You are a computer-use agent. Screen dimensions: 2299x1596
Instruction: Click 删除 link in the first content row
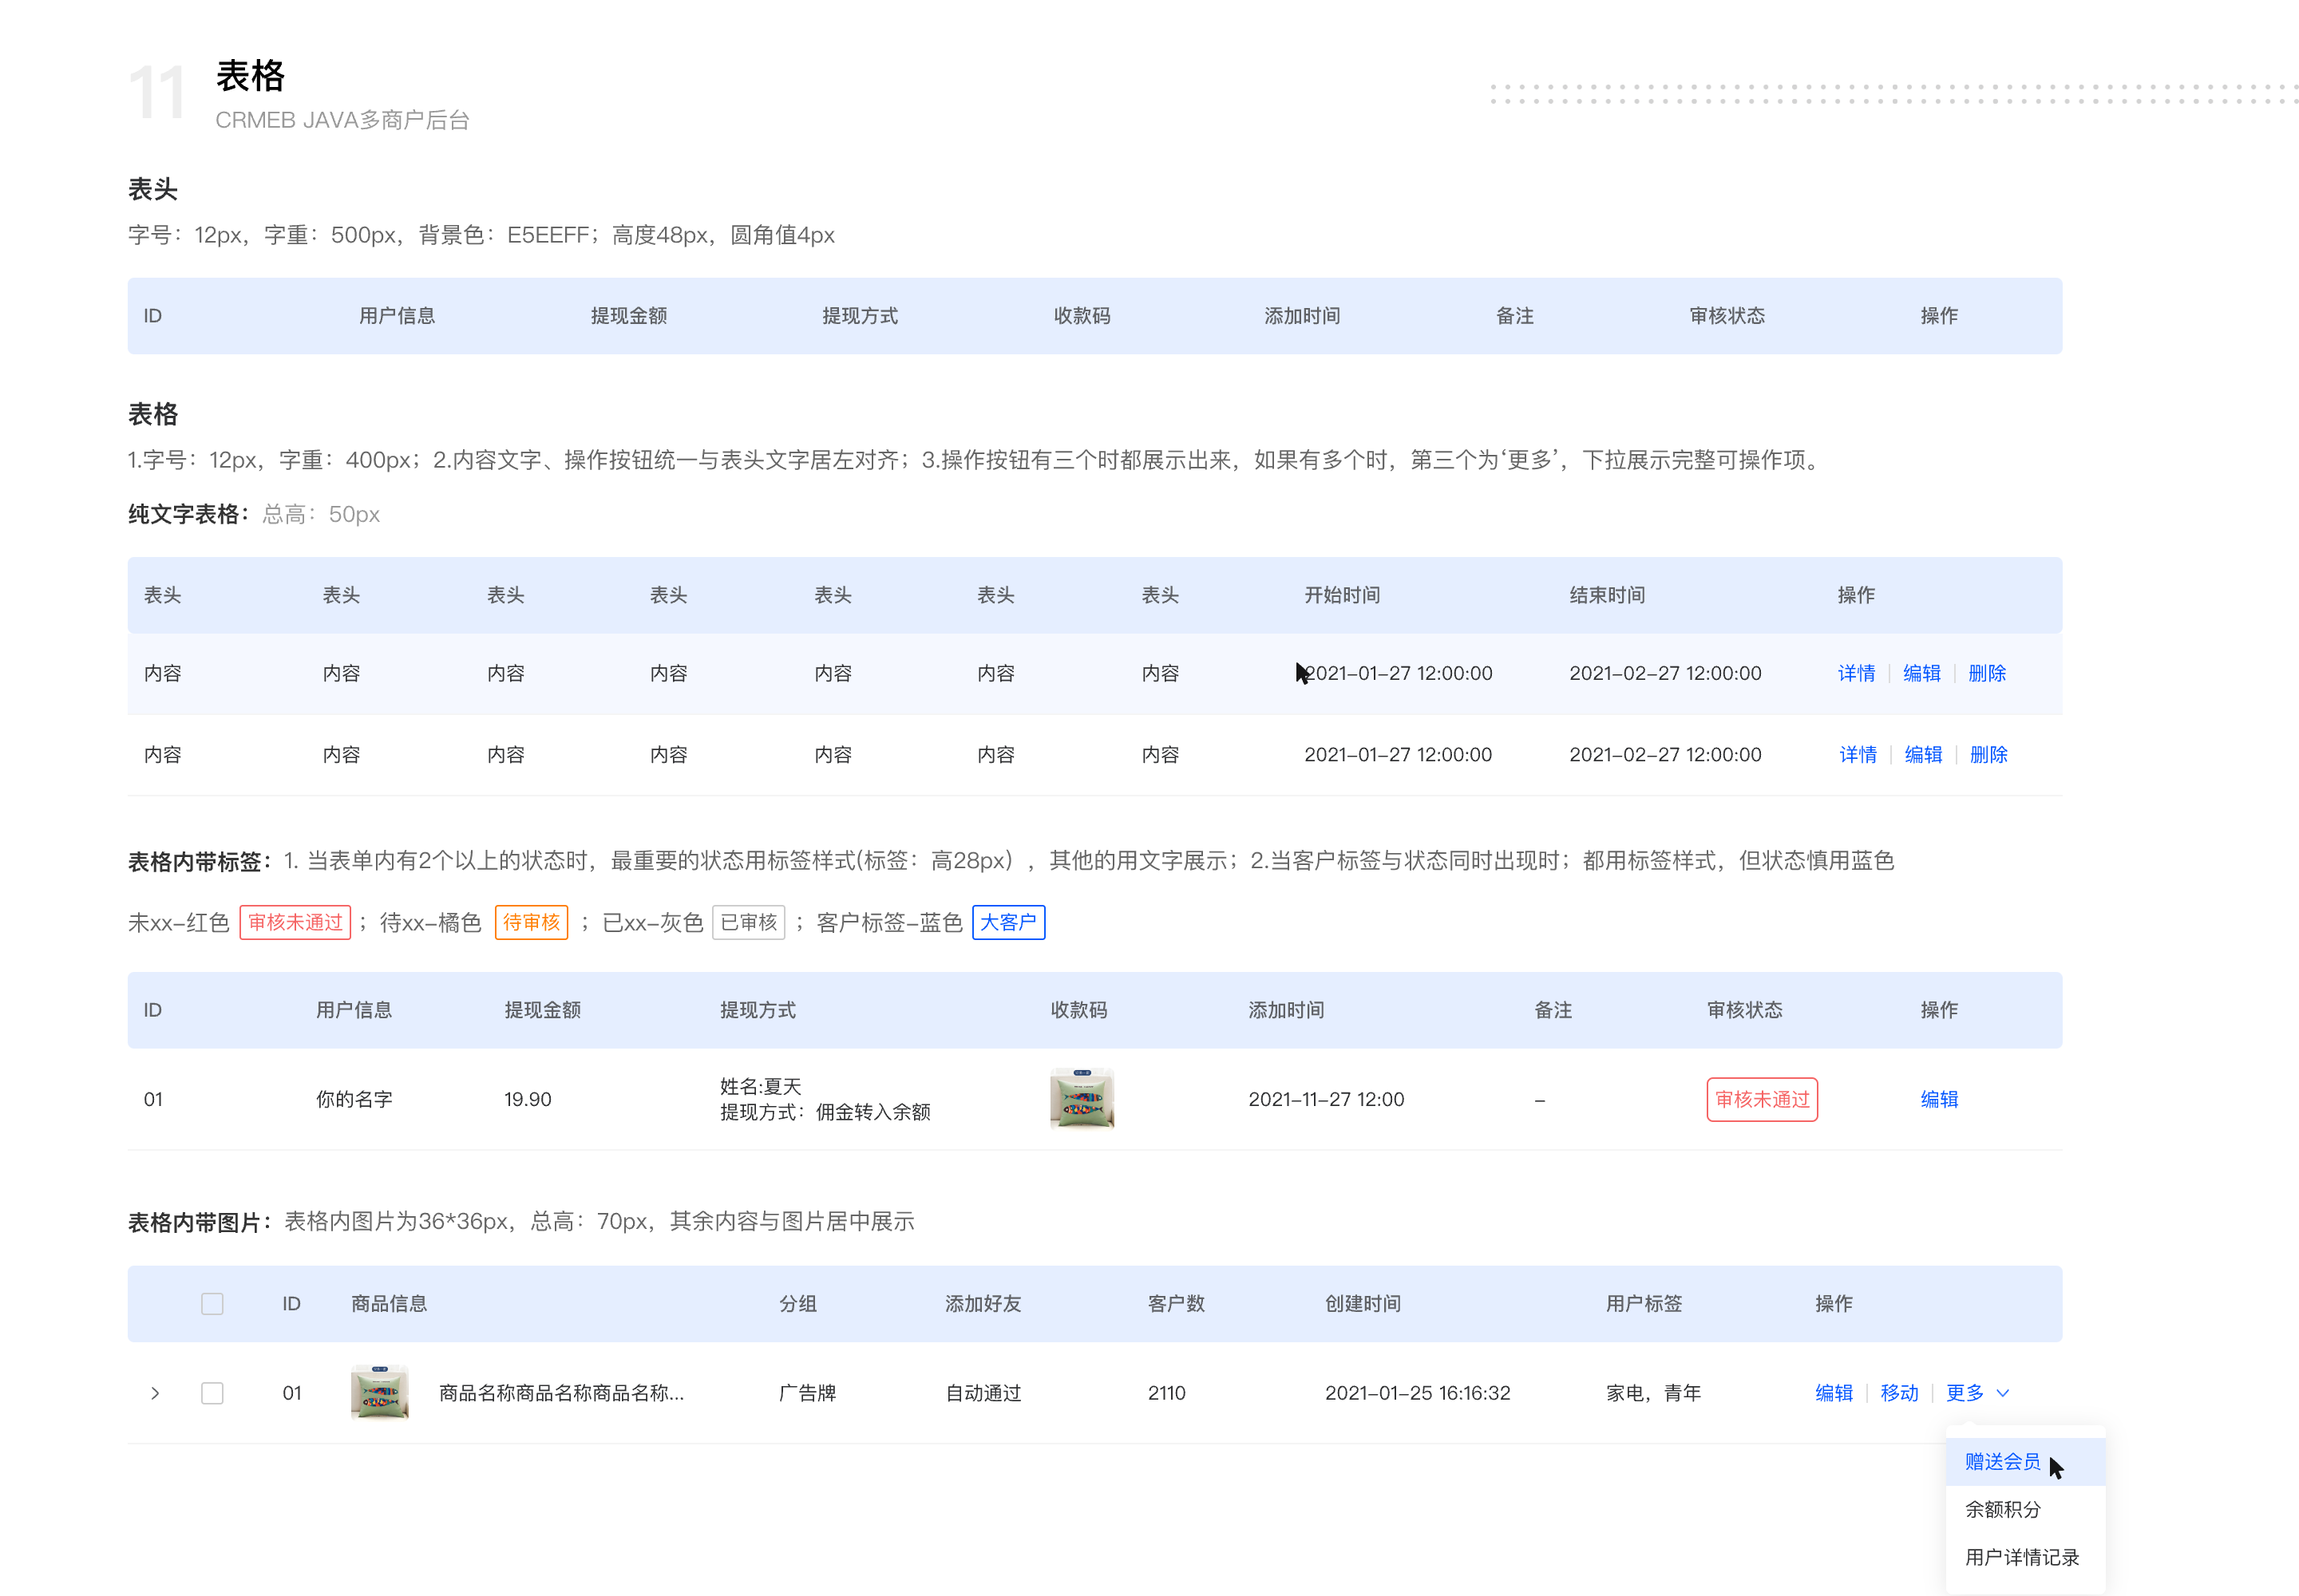point(1988,673)
